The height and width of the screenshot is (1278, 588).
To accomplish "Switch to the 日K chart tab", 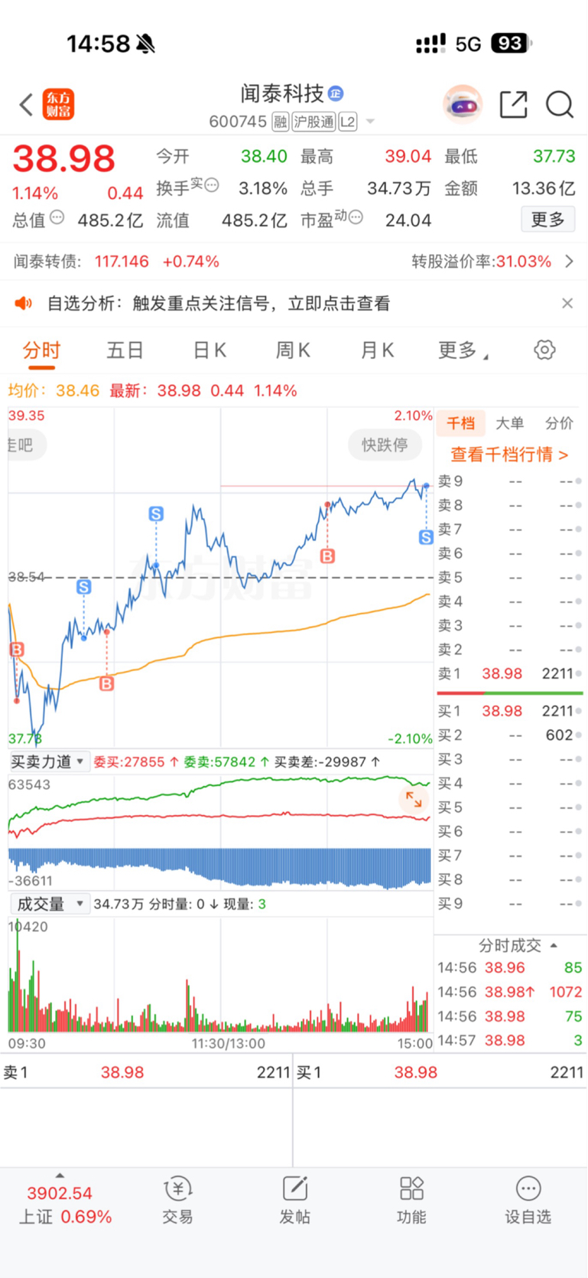I will pos(210,350).
